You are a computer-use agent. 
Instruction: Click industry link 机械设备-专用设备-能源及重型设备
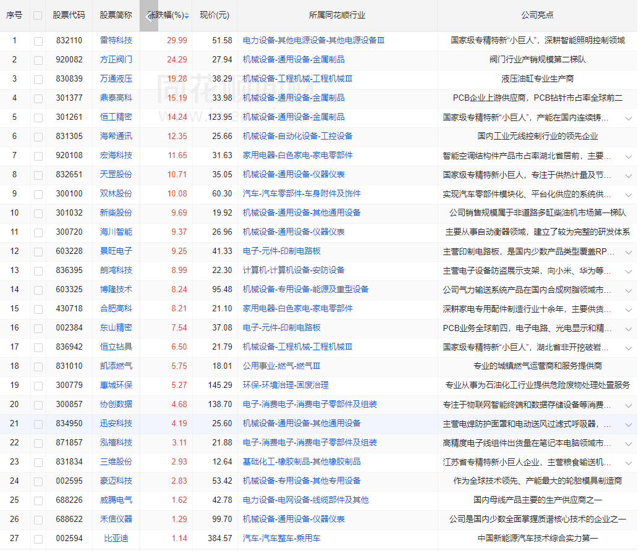coord(306,289)
